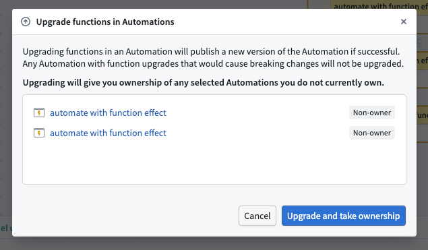
Task: Click the lightning icon of first automation
Action: [x=39, y=113]
